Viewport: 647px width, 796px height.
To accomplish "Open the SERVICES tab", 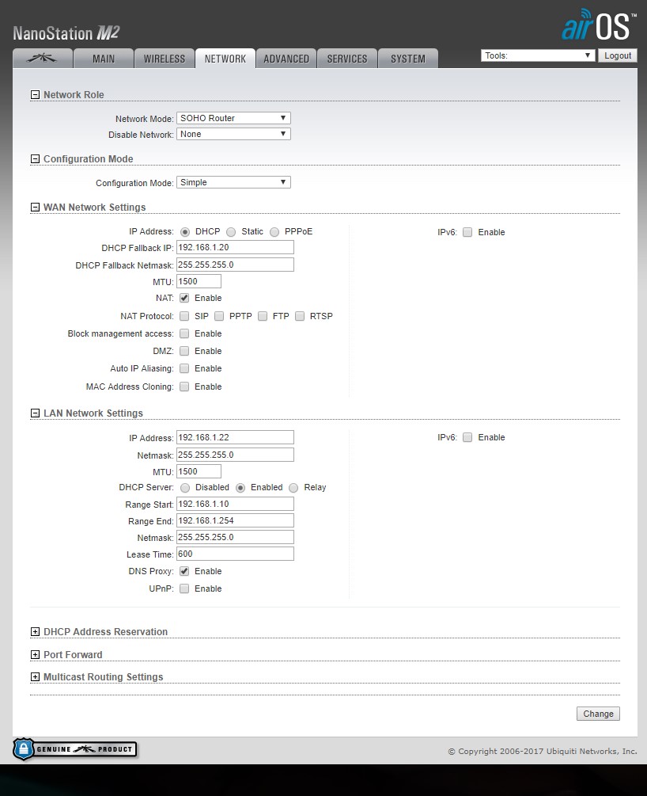I will pyautogui.click(x=346, y=59).
